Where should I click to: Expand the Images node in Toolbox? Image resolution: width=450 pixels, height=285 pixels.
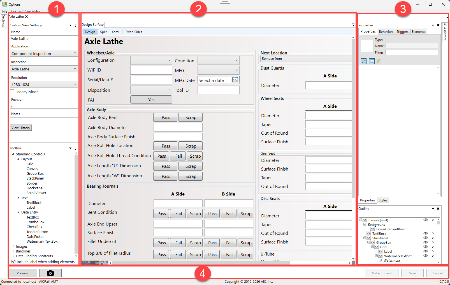click(13, 246)
